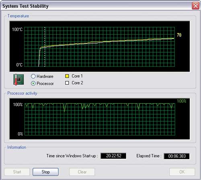Click the yellow Core 1 color swatch

point(67,76)
